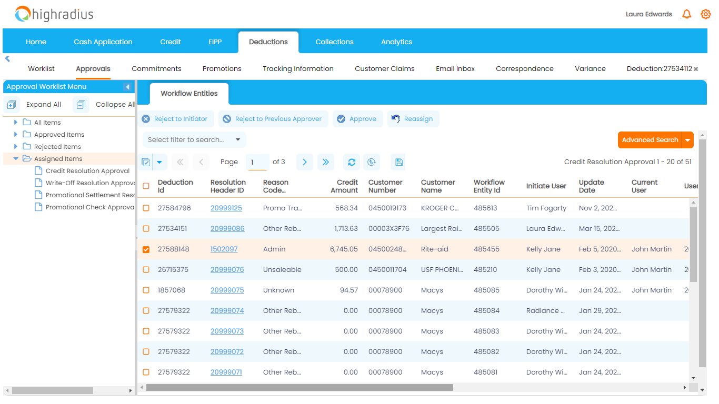The height and width of the screenshot is (404, 719).
Task: Open notifications bell in the header
Action: (x=686, y=14)
